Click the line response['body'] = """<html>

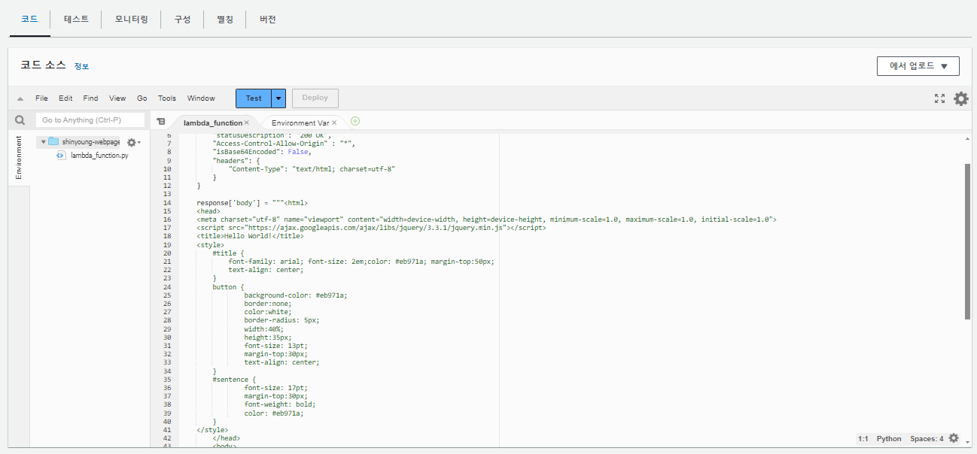click(x=252, y=203)
